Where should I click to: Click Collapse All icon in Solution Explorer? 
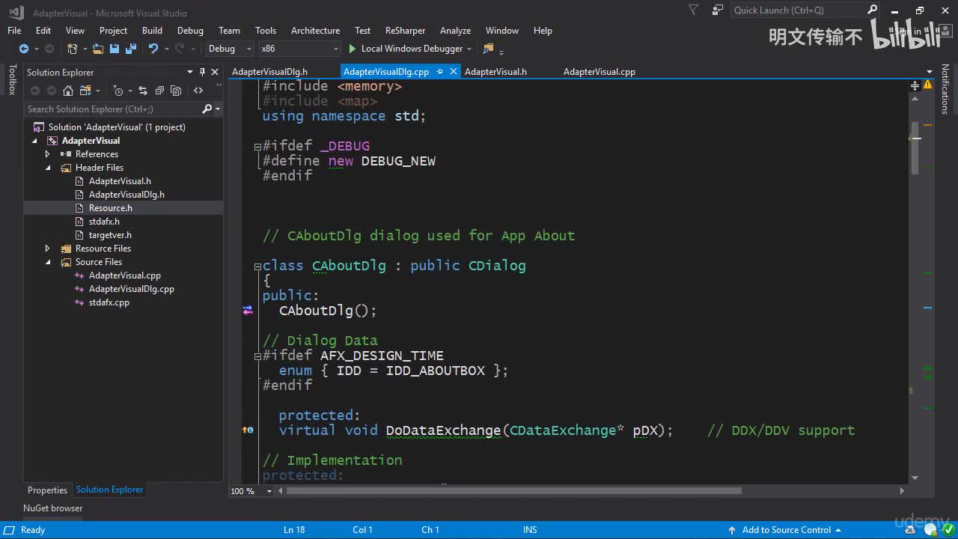click(159, 91)
